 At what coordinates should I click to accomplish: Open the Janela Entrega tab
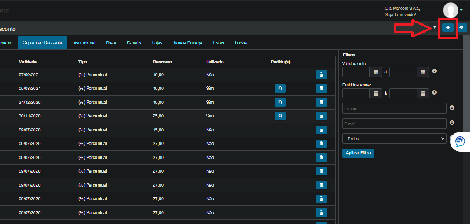(x=187, y=43)
